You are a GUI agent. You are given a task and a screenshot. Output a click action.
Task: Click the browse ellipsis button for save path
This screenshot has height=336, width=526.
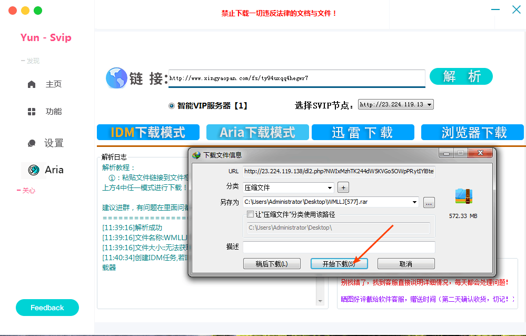point(429,202)
